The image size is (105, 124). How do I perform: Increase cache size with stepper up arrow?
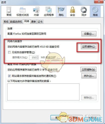coord(38,56)
